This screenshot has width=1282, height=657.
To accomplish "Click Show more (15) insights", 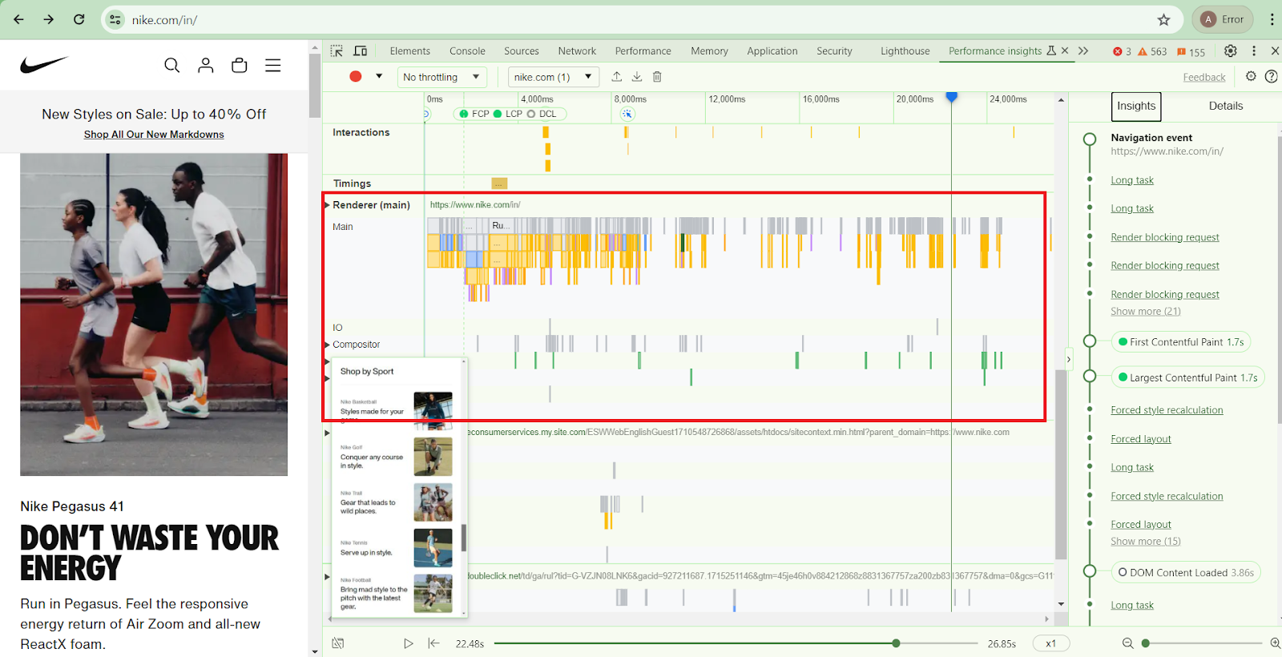I will click(x=1146, y=542).
